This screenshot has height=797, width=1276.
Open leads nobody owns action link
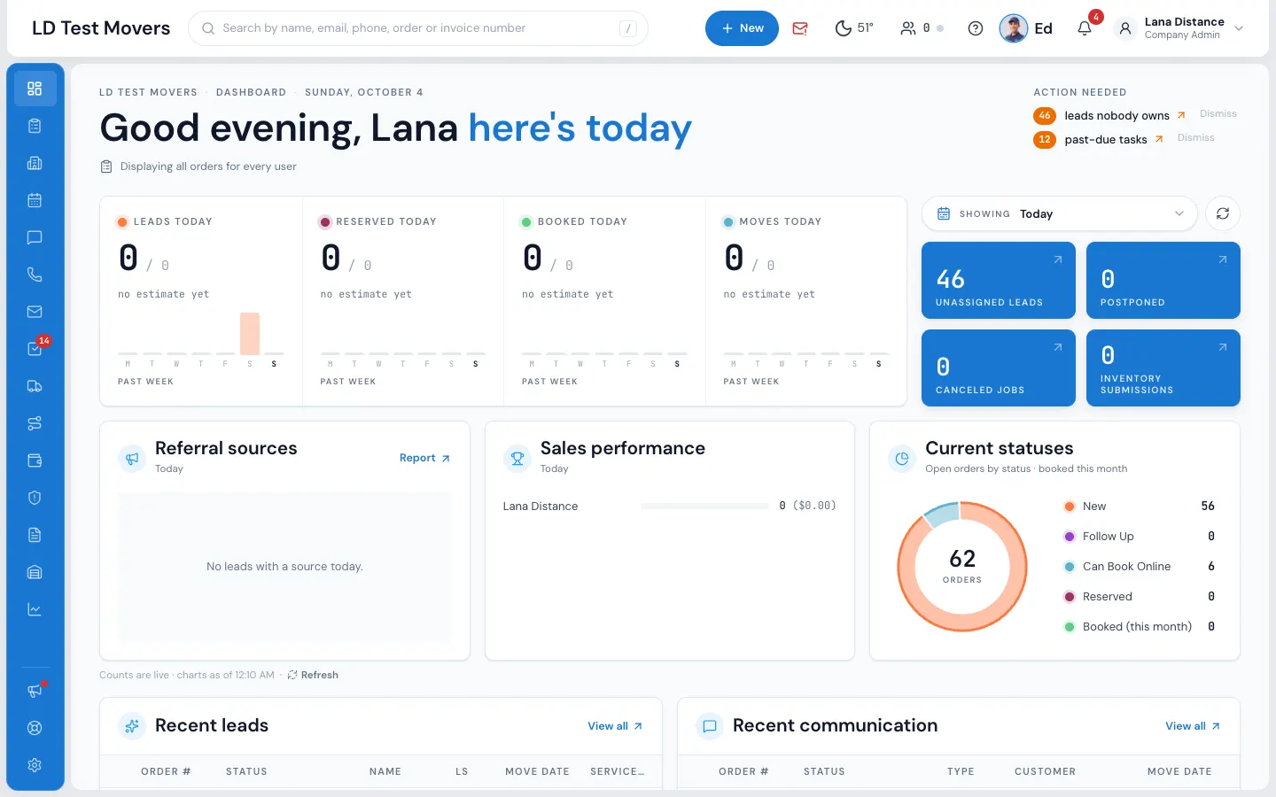pyautogui.click(x=1124, y=115)
